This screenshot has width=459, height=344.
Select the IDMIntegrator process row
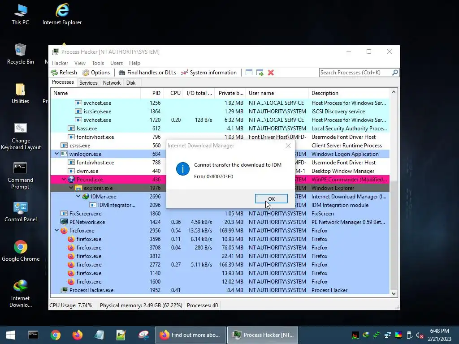click(220, 205)
